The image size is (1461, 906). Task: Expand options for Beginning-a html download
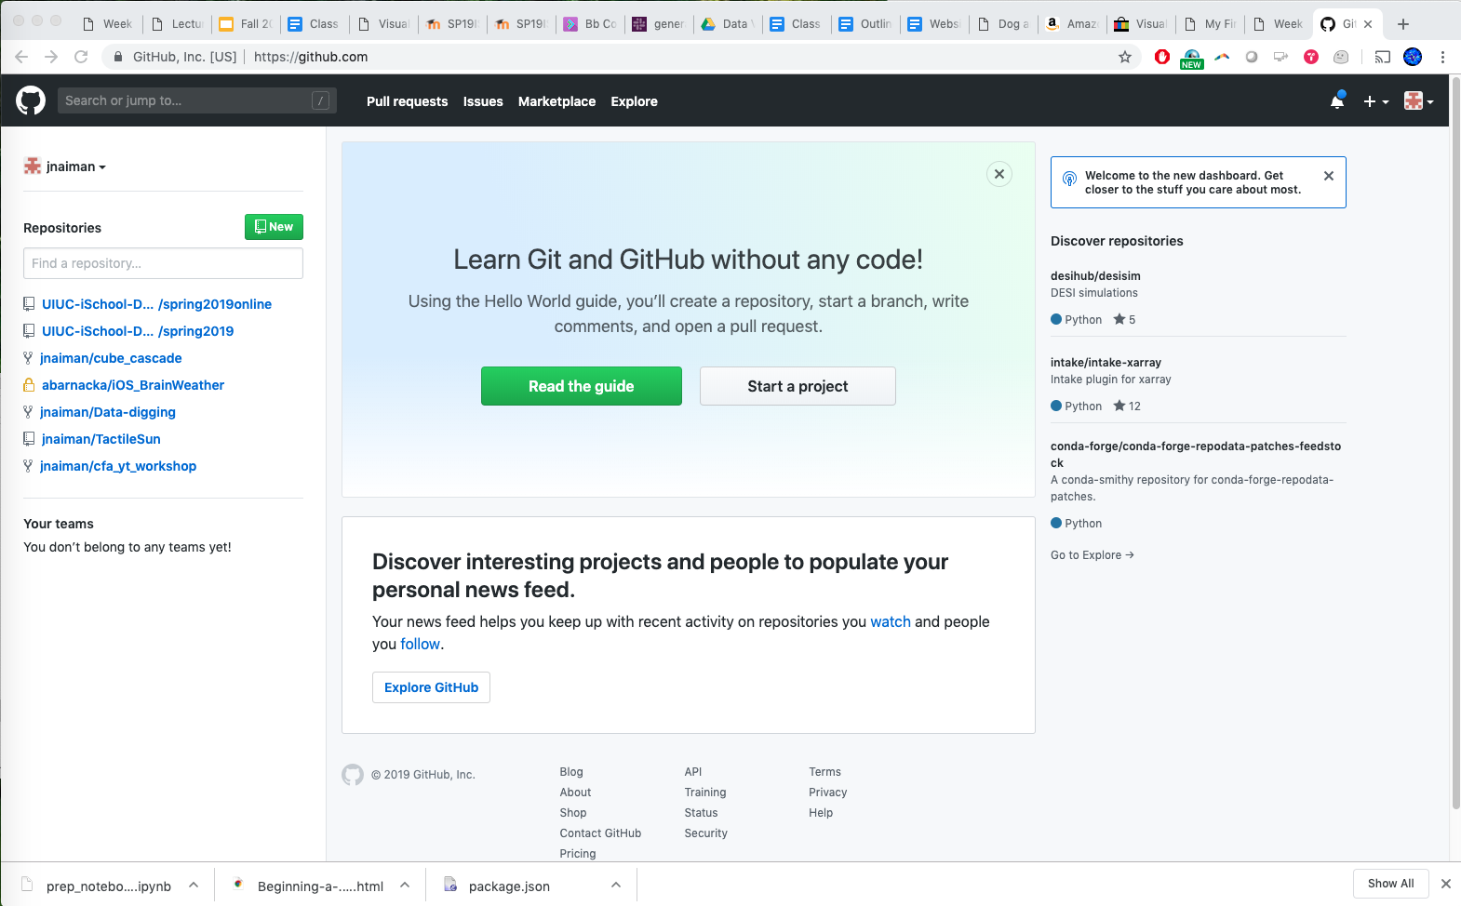[405, 886]
